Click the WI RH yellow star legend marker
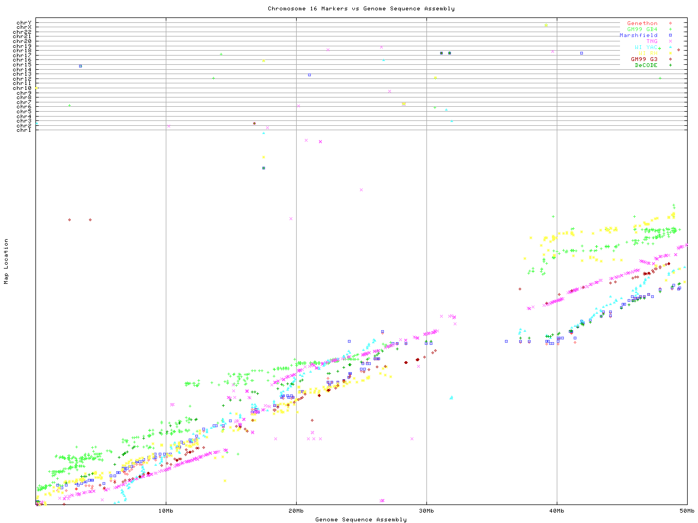The image size is (698, 523). (670, 53)
